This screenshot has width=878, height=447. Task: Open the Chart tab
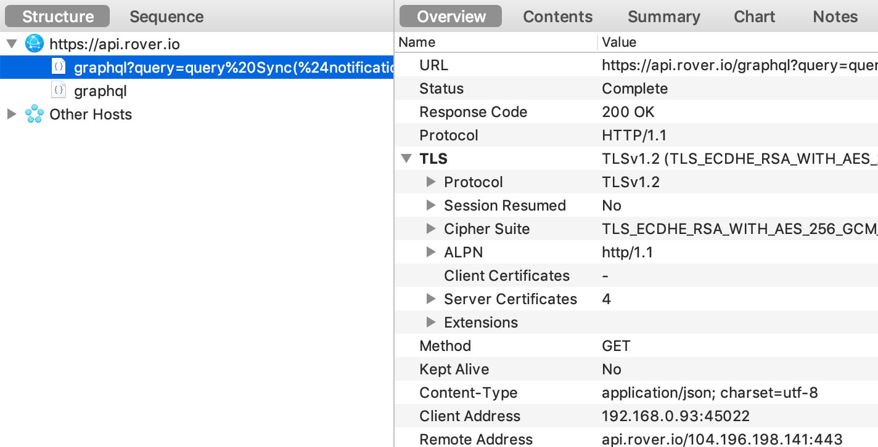pyautogui.click(x=754, y=17)
